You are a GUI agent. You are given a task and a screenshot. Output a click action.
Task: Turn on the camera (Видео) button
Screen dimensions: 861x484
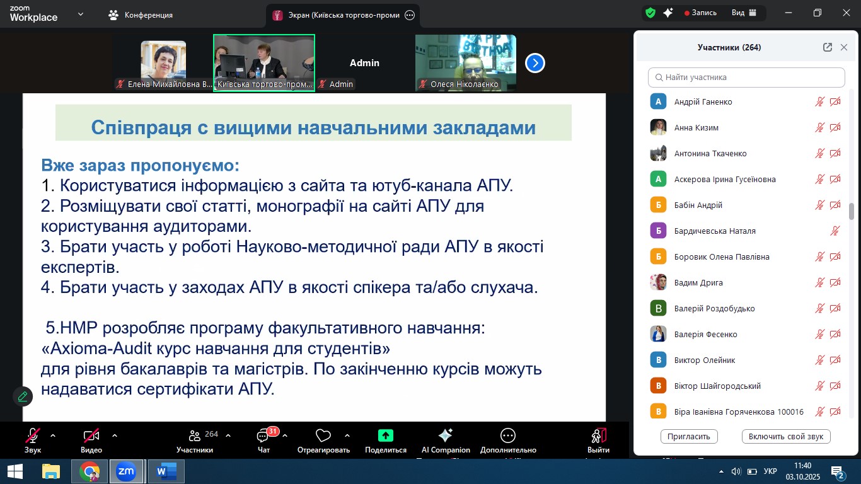(x=91, y=435)
